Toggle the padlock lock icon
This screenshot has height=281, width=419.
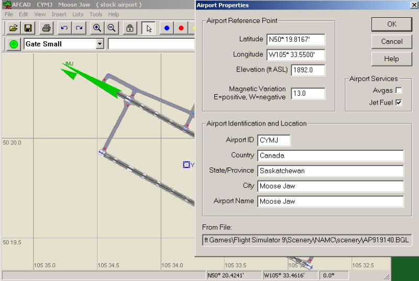click(x=130, y=28)
